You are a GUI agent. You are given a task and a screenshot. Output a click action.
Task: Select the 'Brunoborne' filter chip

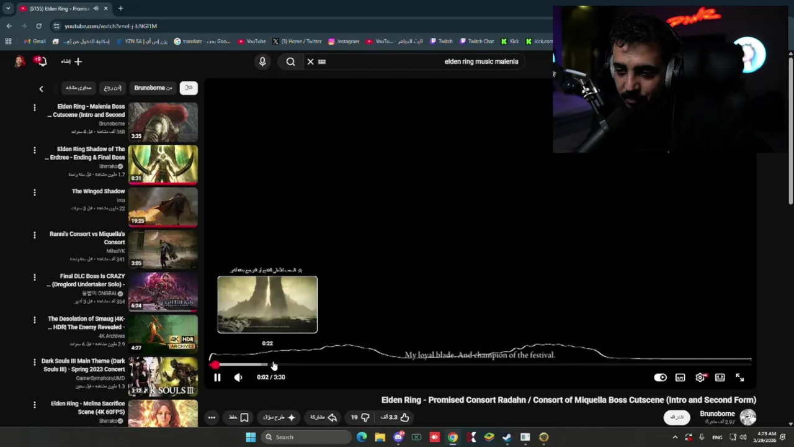click(153, 88)
